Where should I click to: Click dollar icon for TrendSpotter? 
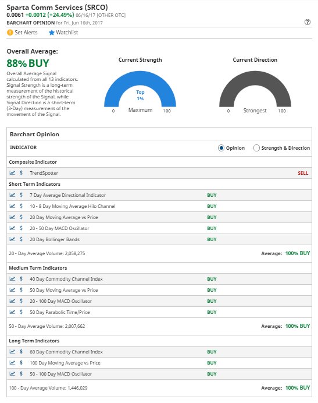[21, 173]
